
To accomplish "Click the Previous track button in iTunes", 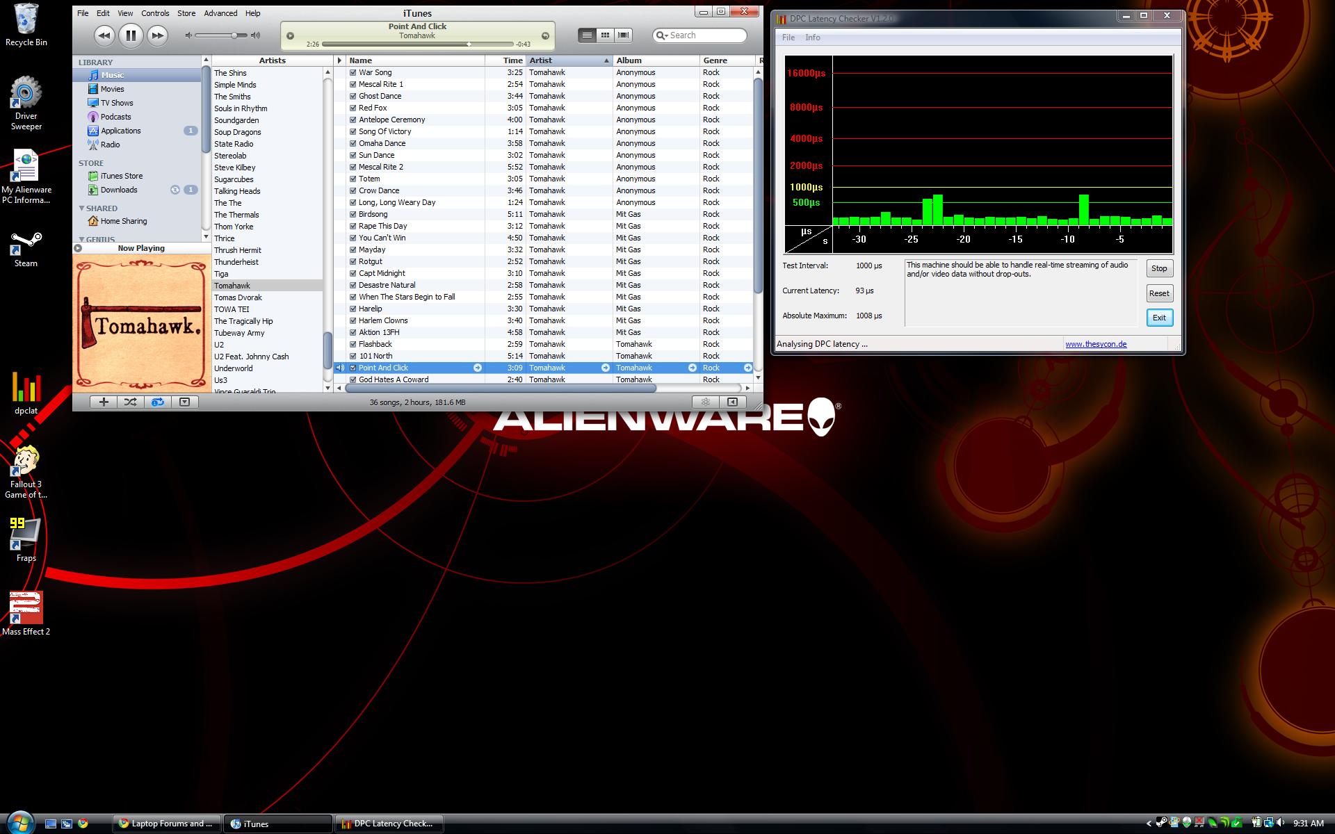I will 104,35.
